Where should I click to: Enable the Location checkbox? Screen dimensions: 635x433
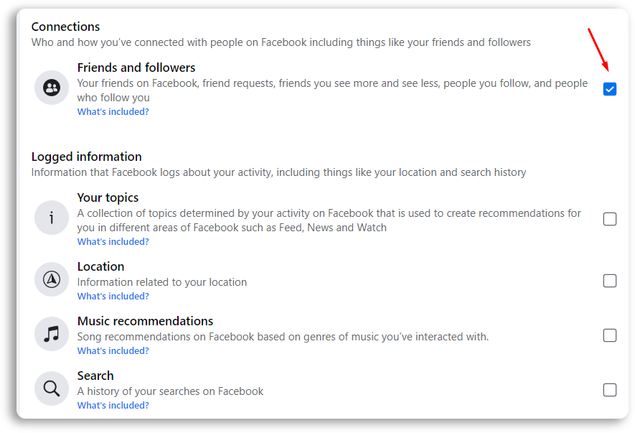(609, 281)
